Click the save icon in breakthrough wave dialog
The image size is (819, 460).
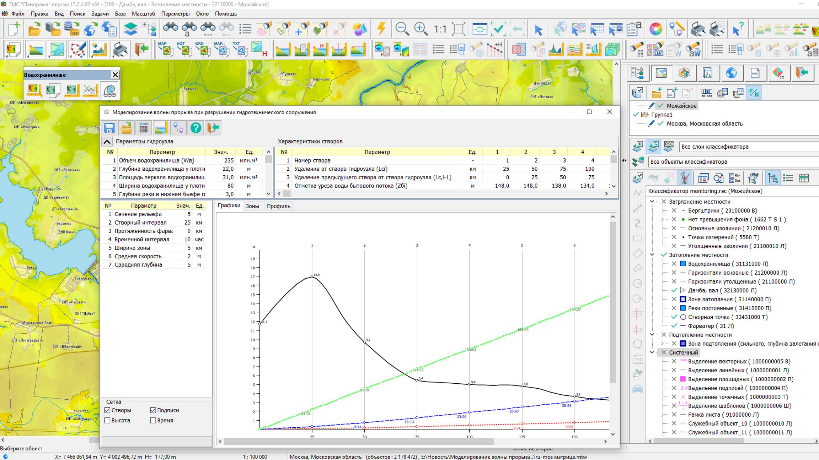click(109, 128)
